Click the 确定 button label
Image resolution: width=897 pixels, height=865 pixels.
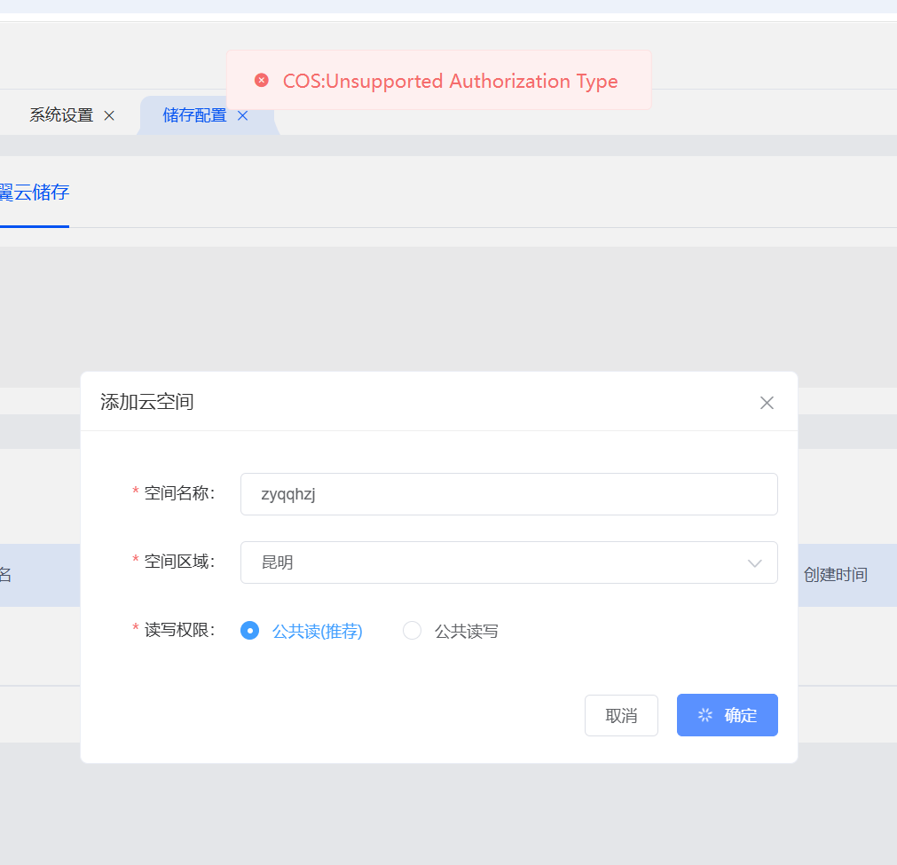click(741, 716)
